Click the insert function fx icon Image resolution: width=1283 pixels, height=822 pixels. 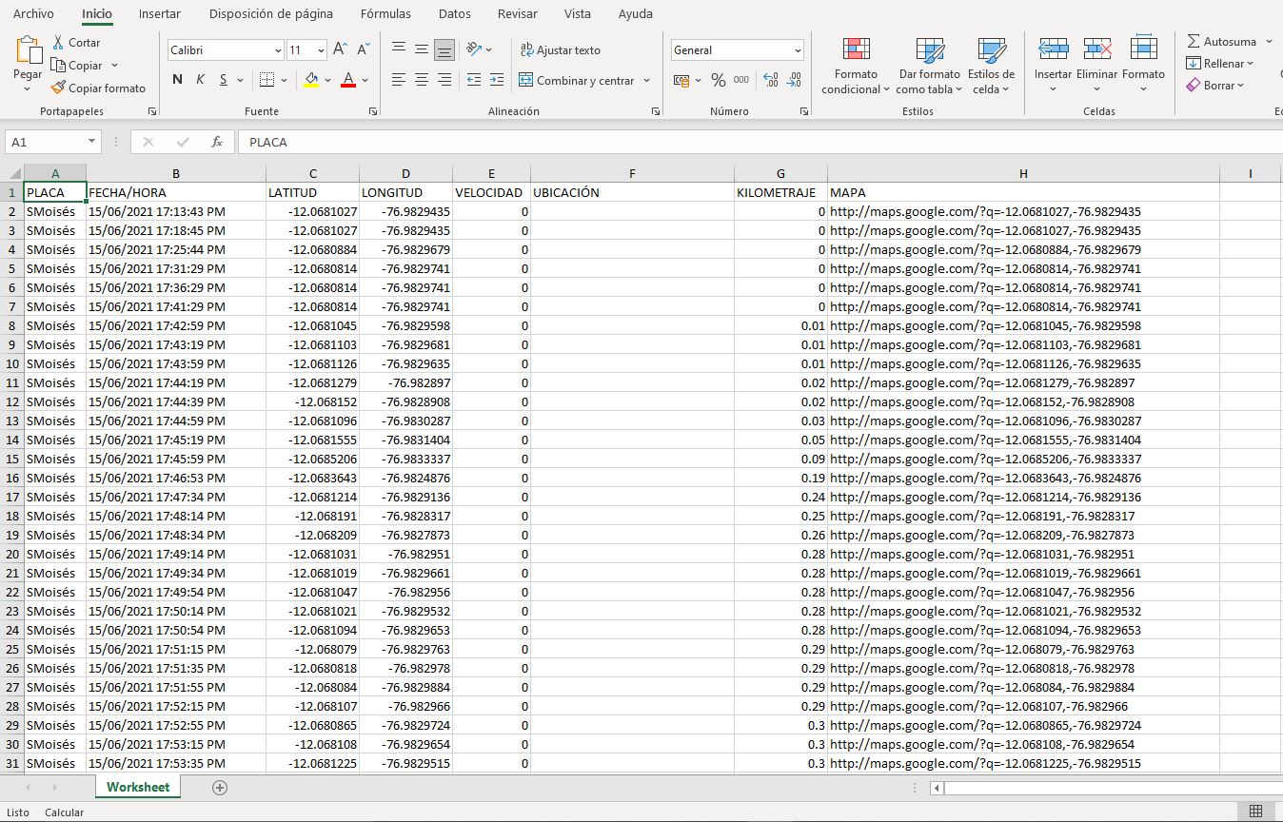coord(217,142)
